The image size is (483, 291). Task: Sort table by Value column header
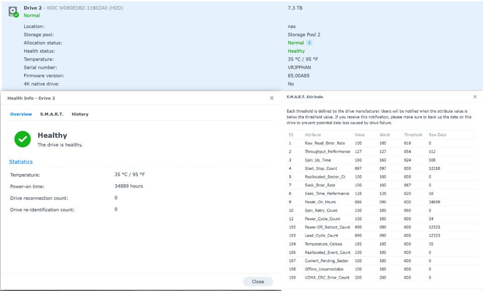pyautogui.click(x=359, y=135)
